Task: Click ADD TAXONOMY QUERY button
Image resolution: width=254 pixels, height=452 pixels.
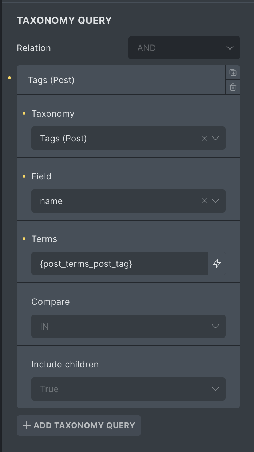Action: [79, 425]
